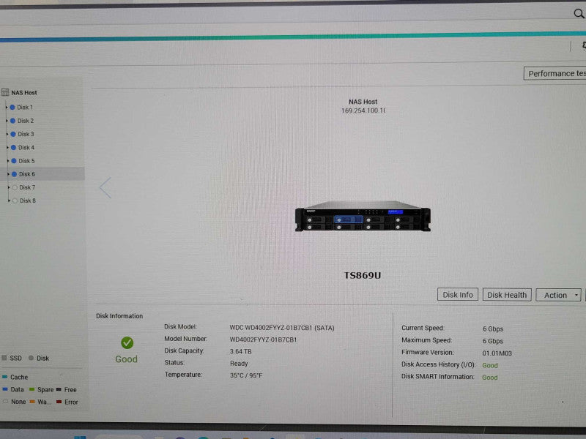Click the highlighted drive bay on NAS image

pos(349,219)
